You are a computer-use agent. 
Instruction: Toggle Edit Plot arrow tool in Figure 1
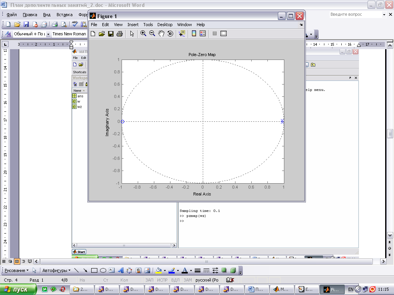click(132, 34)
